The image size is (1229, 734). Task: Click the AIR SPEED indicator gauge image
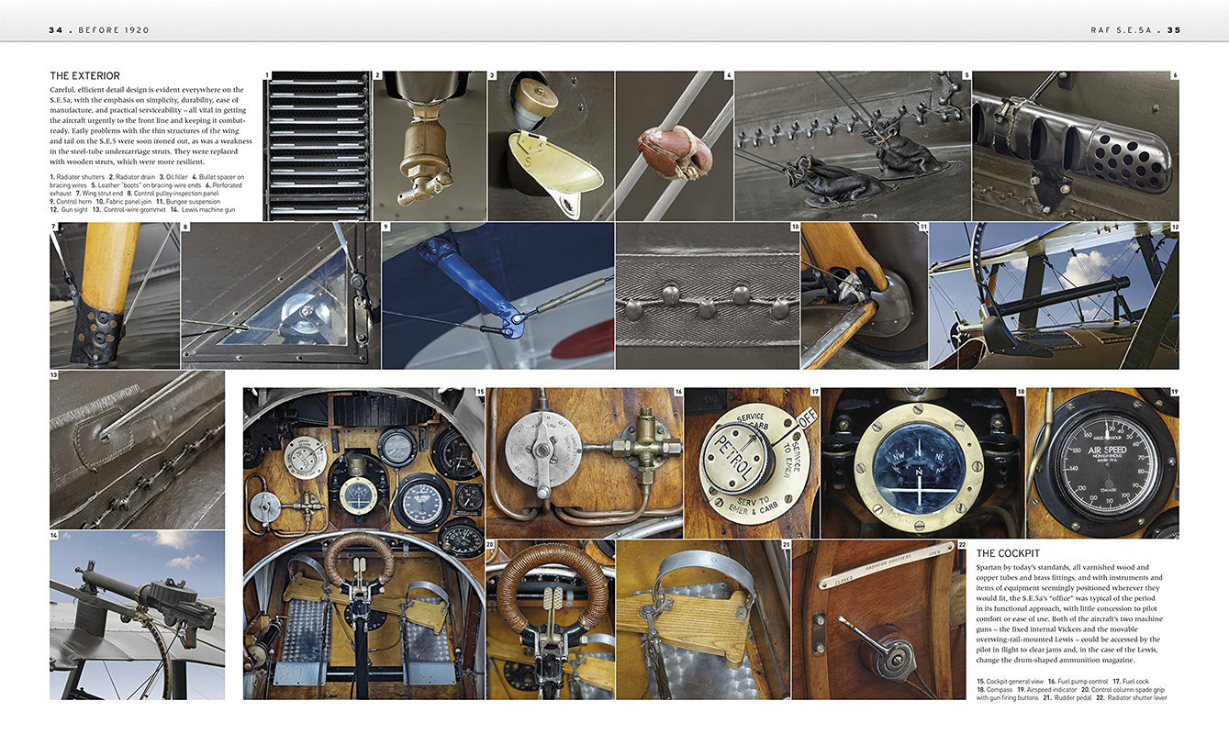(x=1103, y=462)
